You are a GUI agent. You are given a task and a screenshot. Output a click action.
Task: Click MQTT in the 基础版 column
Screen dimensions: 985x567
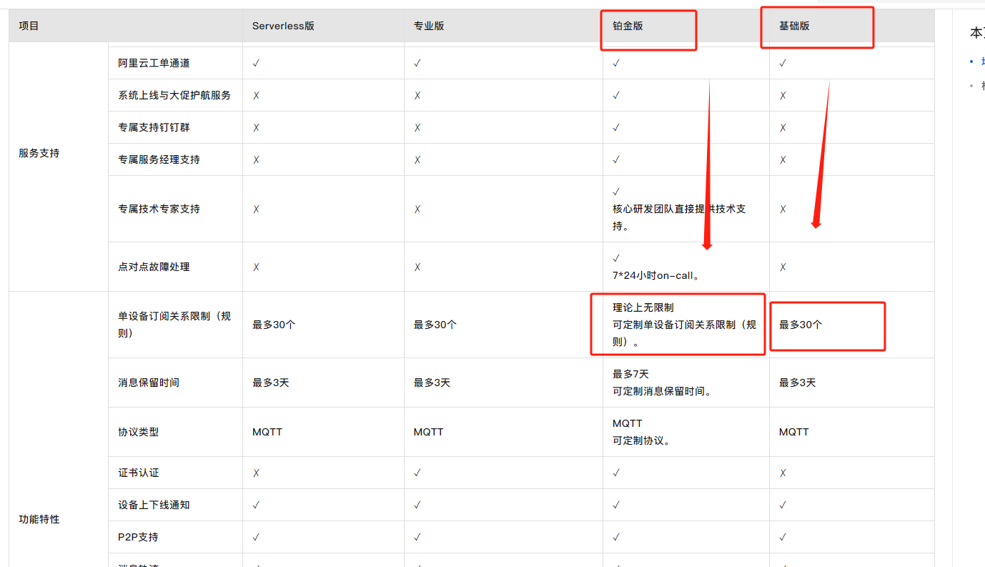[x=794, y=432]
